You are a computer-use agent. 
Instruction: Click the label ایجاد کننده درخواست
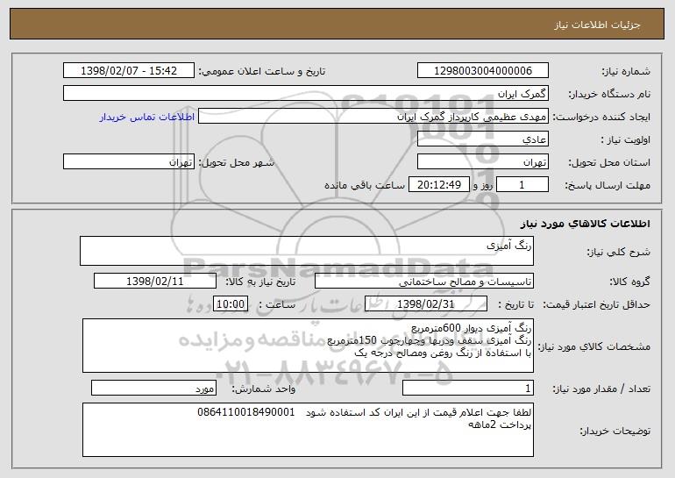pos(601,118)
